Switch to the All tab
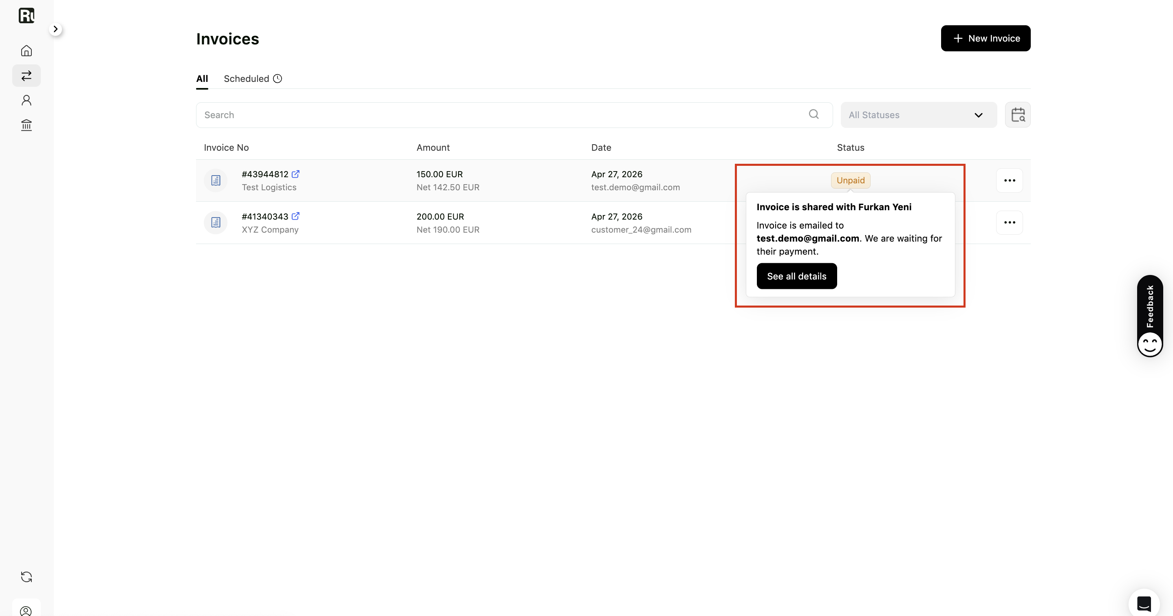Viewport: 1173px width, 616px height. (202, 79)
